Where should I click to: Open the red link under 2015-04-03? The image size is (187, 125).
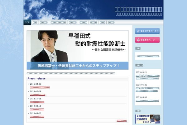pos(40,87)
